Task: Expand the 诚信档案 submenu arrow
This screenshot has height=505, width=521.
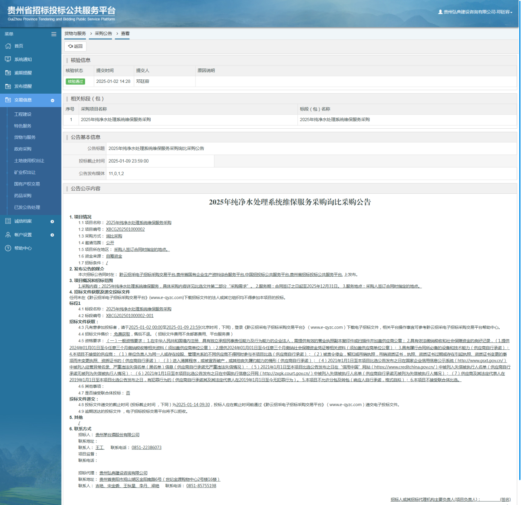Action: click(x=53, y=222)
